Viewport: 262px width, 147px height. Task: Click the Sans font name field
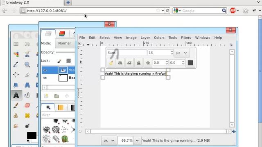click(x=126, y=53)
